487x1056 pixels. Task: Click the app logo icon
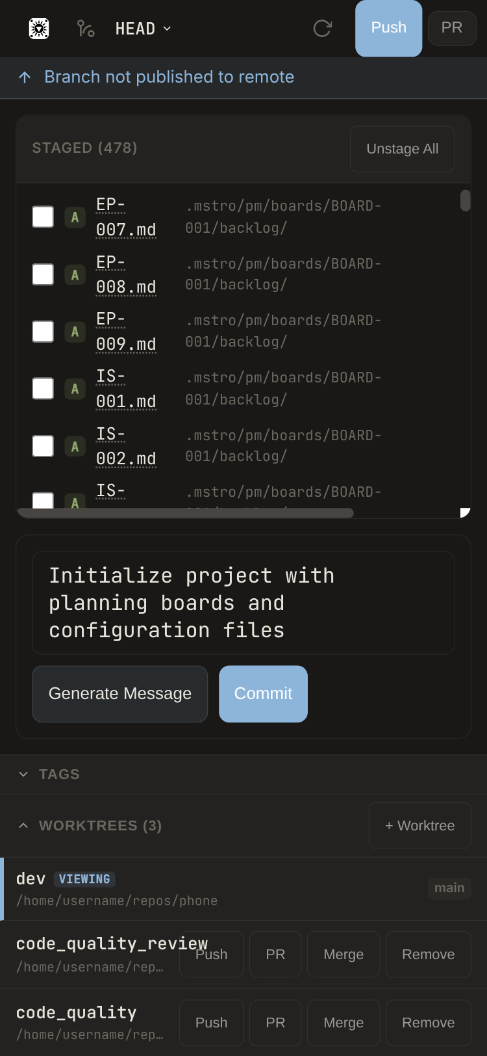point(39,29)
